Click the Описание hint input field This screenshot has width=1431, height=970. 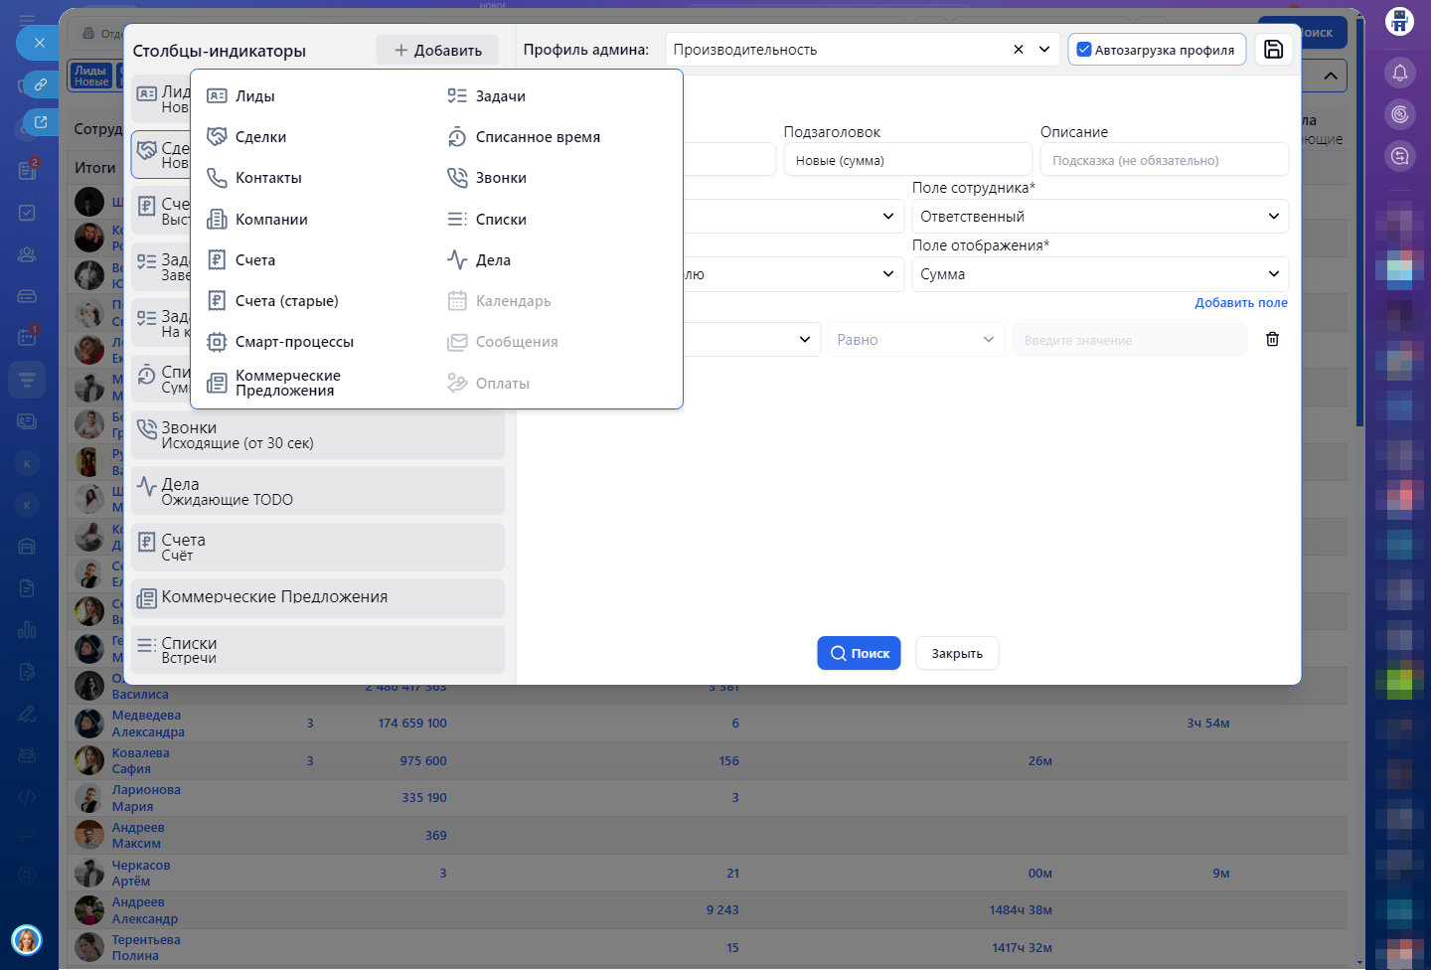pos(1163,160)
